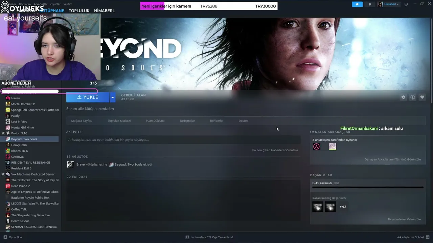Select Battlerite Royale Public Test entry
The height and width of the screenshot is (243, 433).
pyautogui.click(x=30, y=198)
